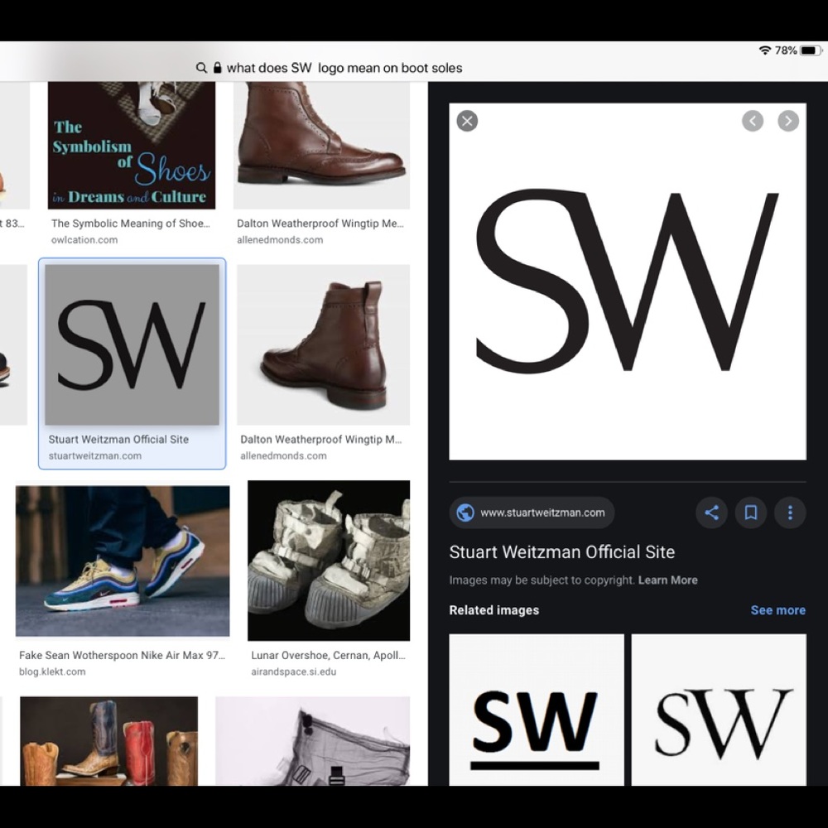Edit the search query address field
Viewport: 828px width, 828px height.
click(344, 68)
